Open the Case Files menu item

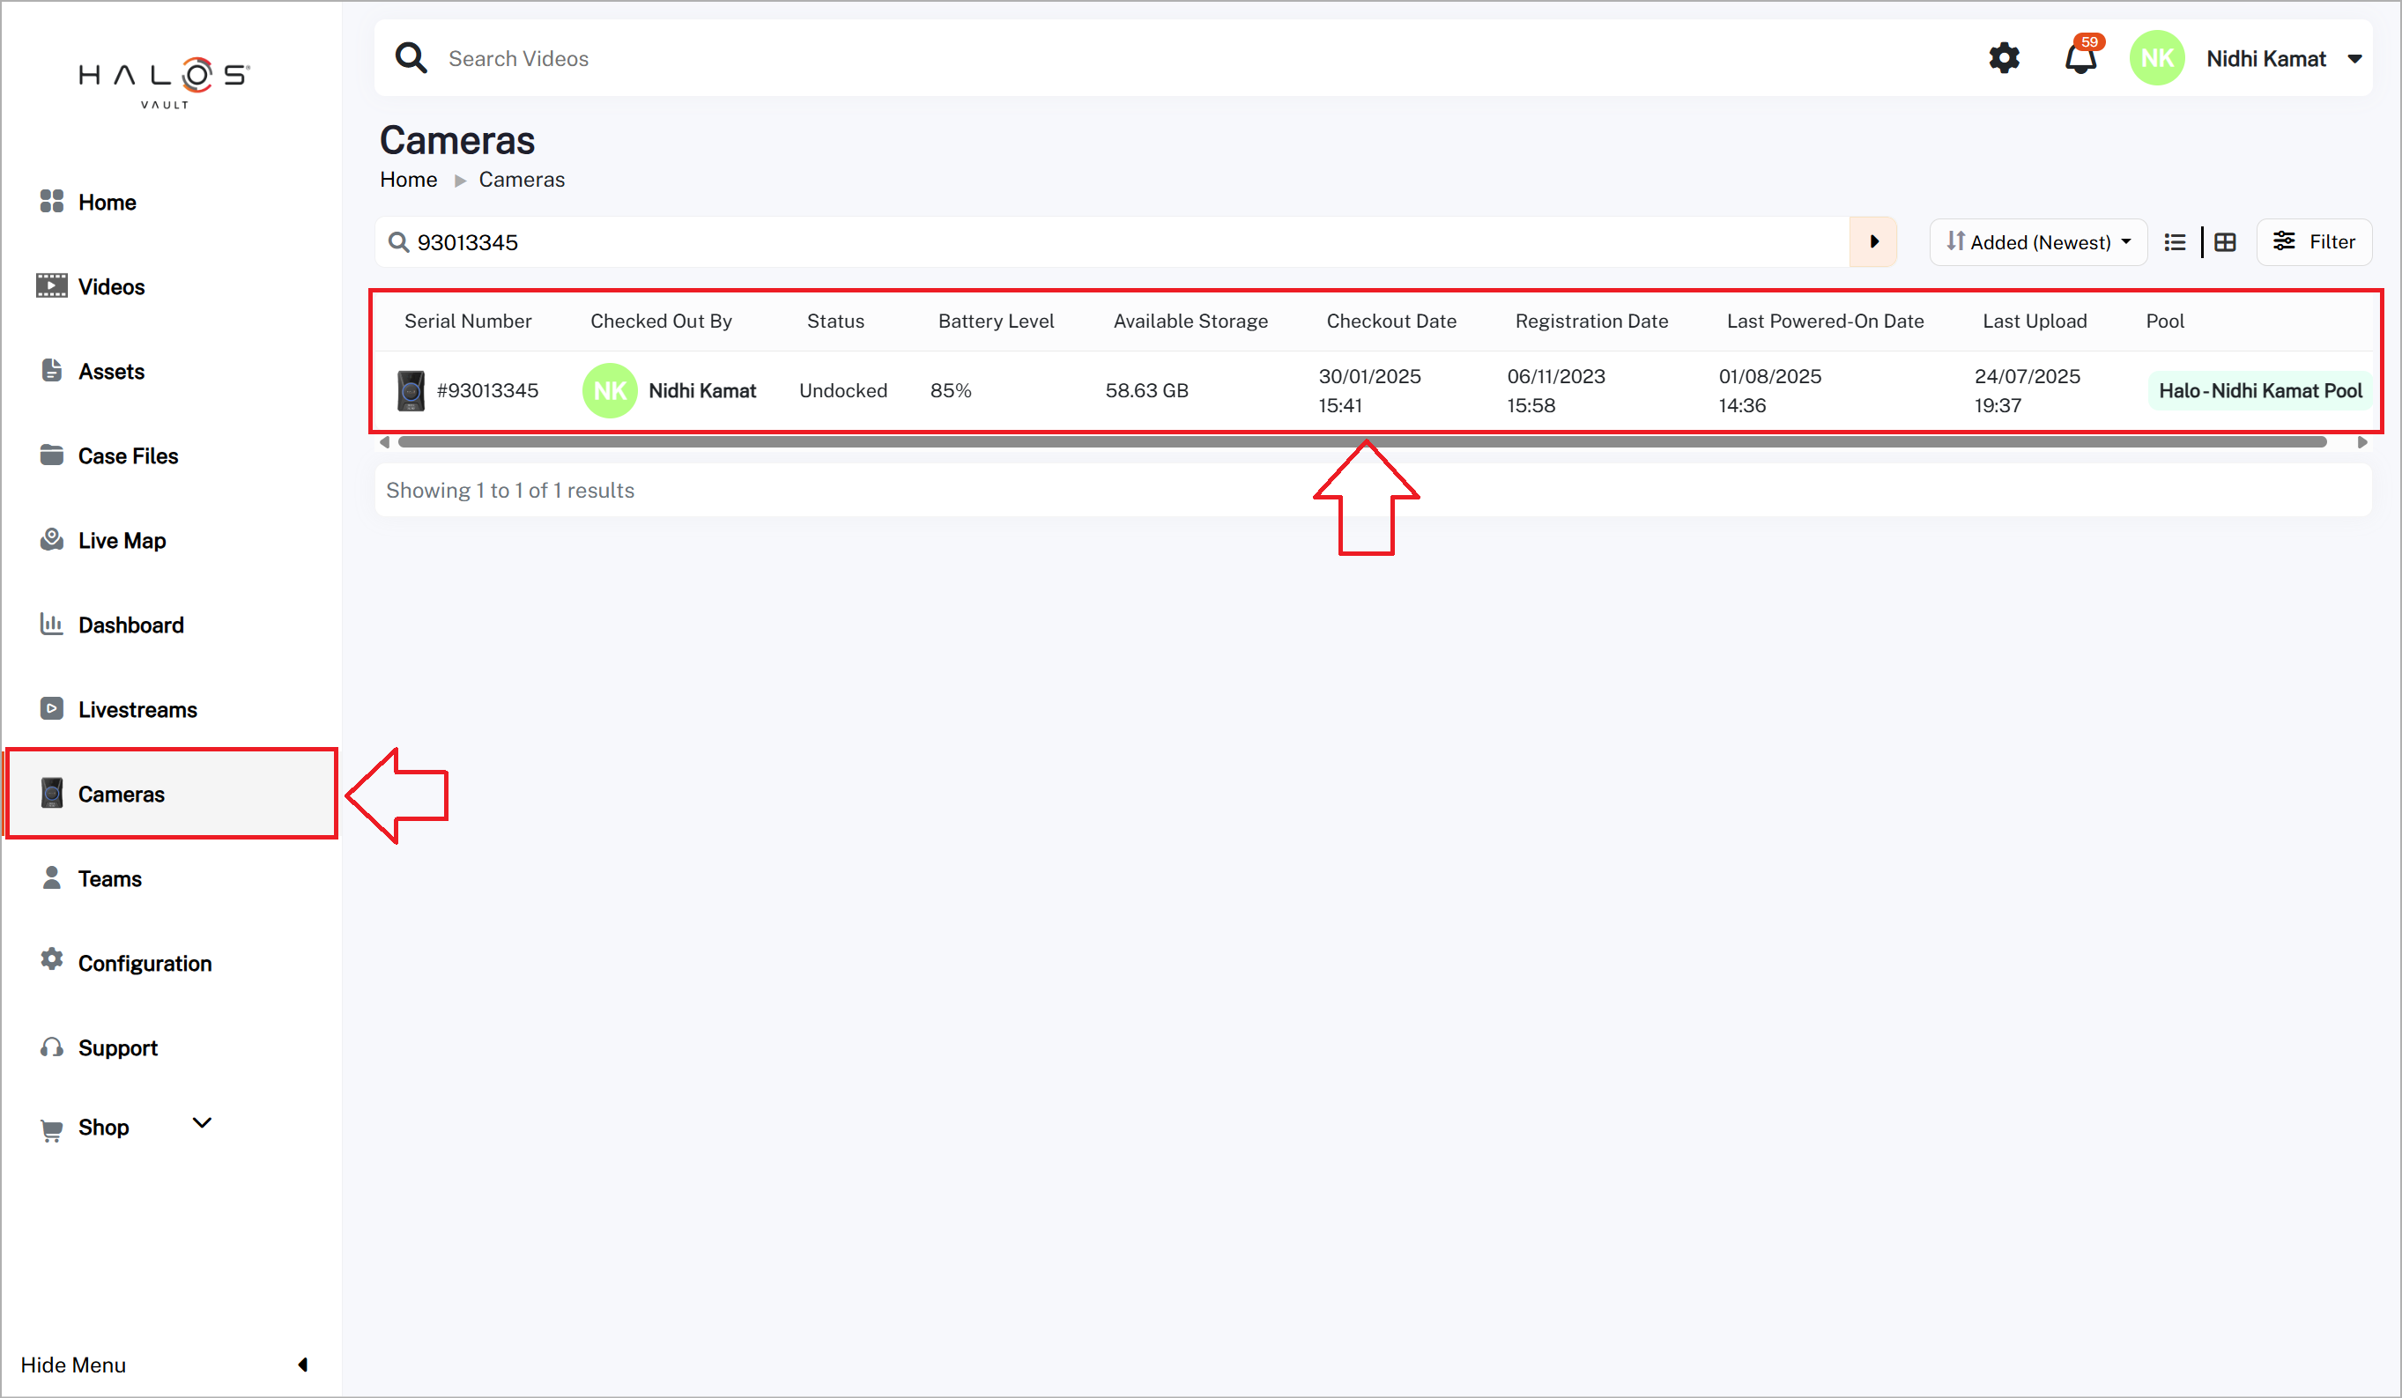click(128, 455)
